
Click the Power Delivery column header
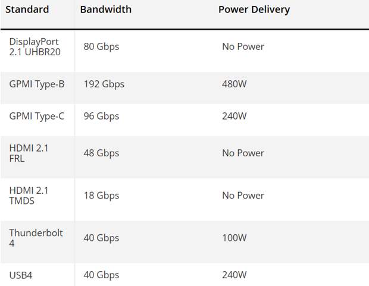pyautogui.click(x=254, y=10)
